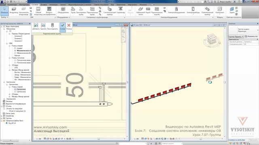259x145 pixels.
Task: Collapse the Виды (Категория) tree node
Action: [2, 27]
